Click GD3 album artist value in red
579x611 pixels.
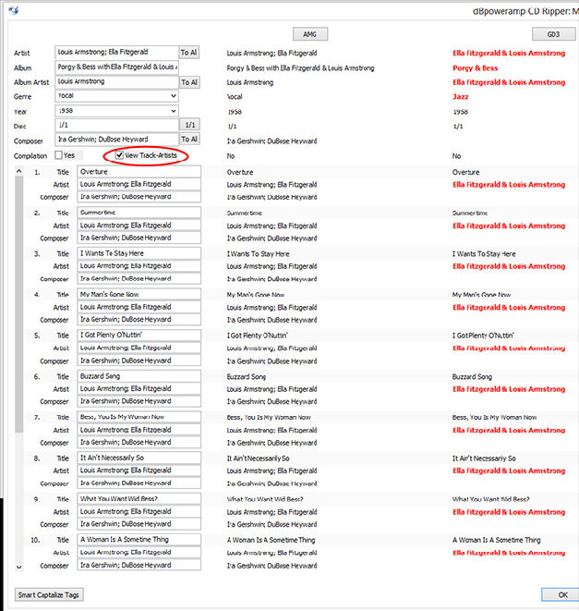point(509,82)
